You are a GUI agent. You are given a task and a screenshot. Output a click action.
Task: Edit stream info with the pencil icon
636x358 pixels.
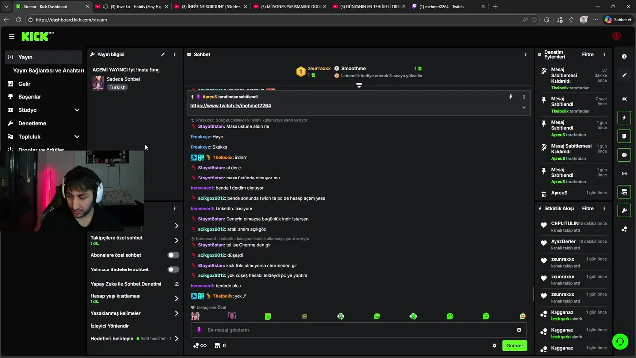click(x=163, y=54)
